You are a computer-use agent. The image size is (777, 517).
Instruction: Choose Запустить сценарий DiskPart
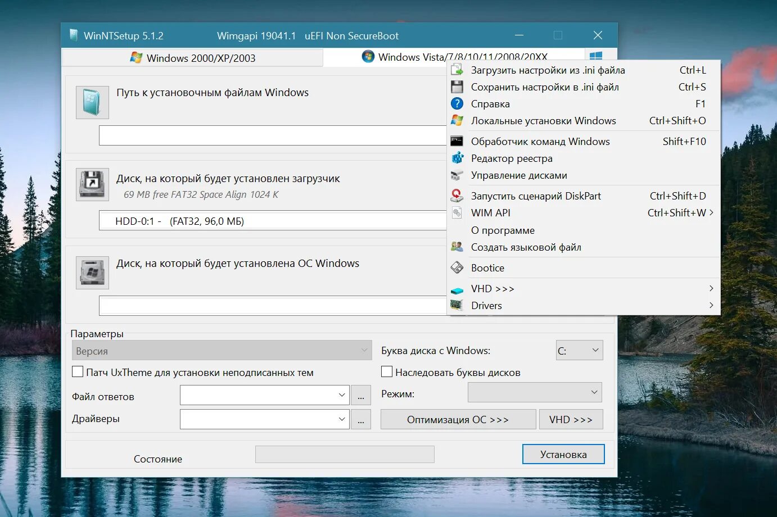pyautogui.click(x=584, y=196)
